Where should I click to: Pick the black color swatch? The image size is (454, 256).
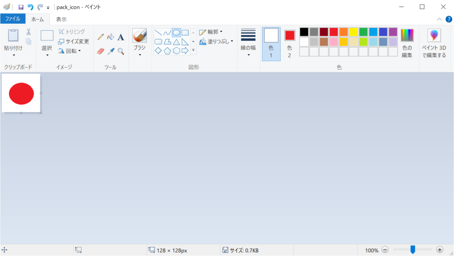point(304,32)
